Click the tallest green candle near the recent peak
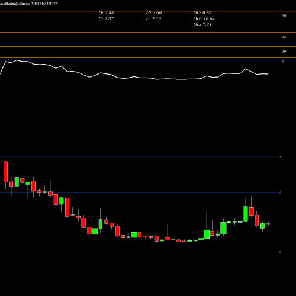Viewport: 296px width, 296px height. tap(246, 214)
